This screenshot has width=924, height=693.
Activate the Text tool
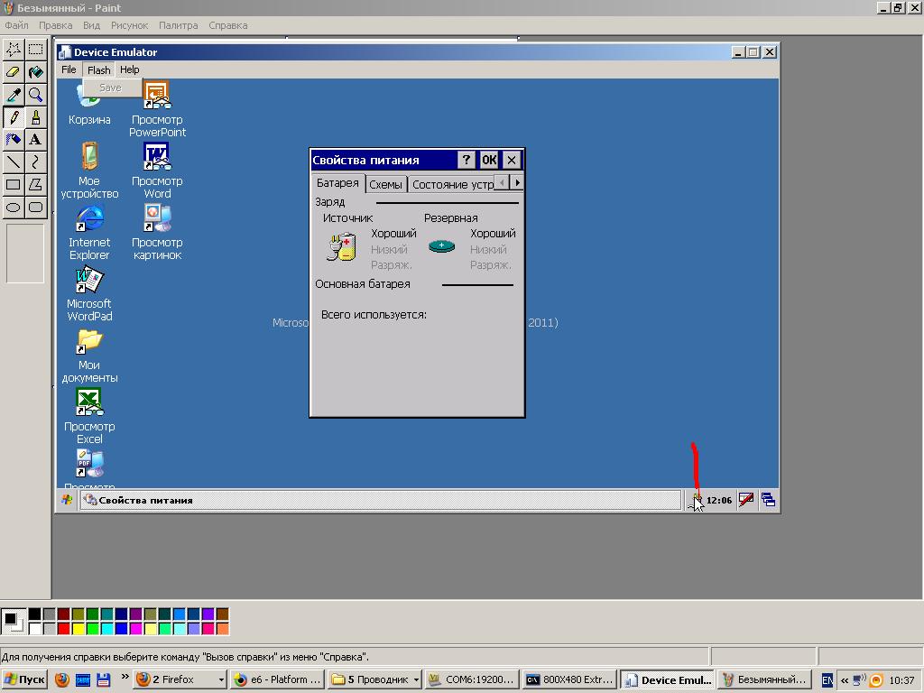point(35,139)
